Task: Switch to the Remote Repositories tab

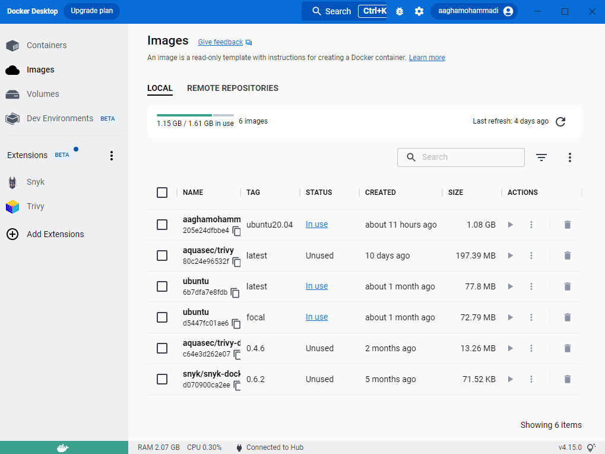Action: [x=233, y=88]
